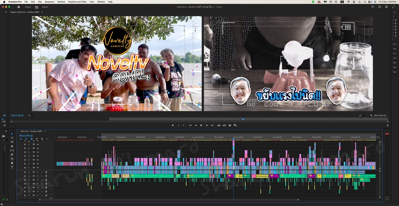
Task: Go to In point
Action: pyautogui.click(x=190, y=125)
